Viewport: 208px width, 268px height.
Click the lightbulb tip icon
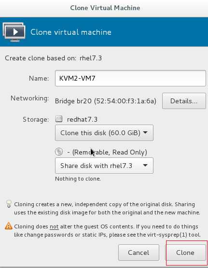point(9,204)
